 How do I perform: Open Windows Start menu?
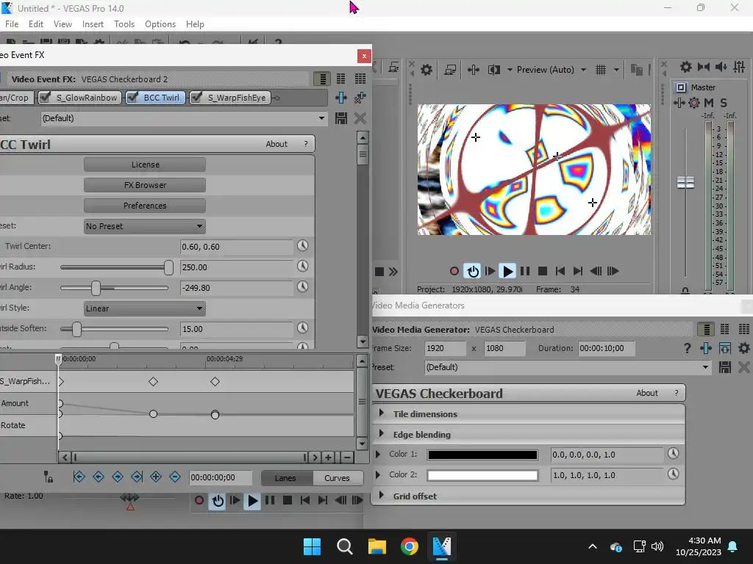[312, 546]
